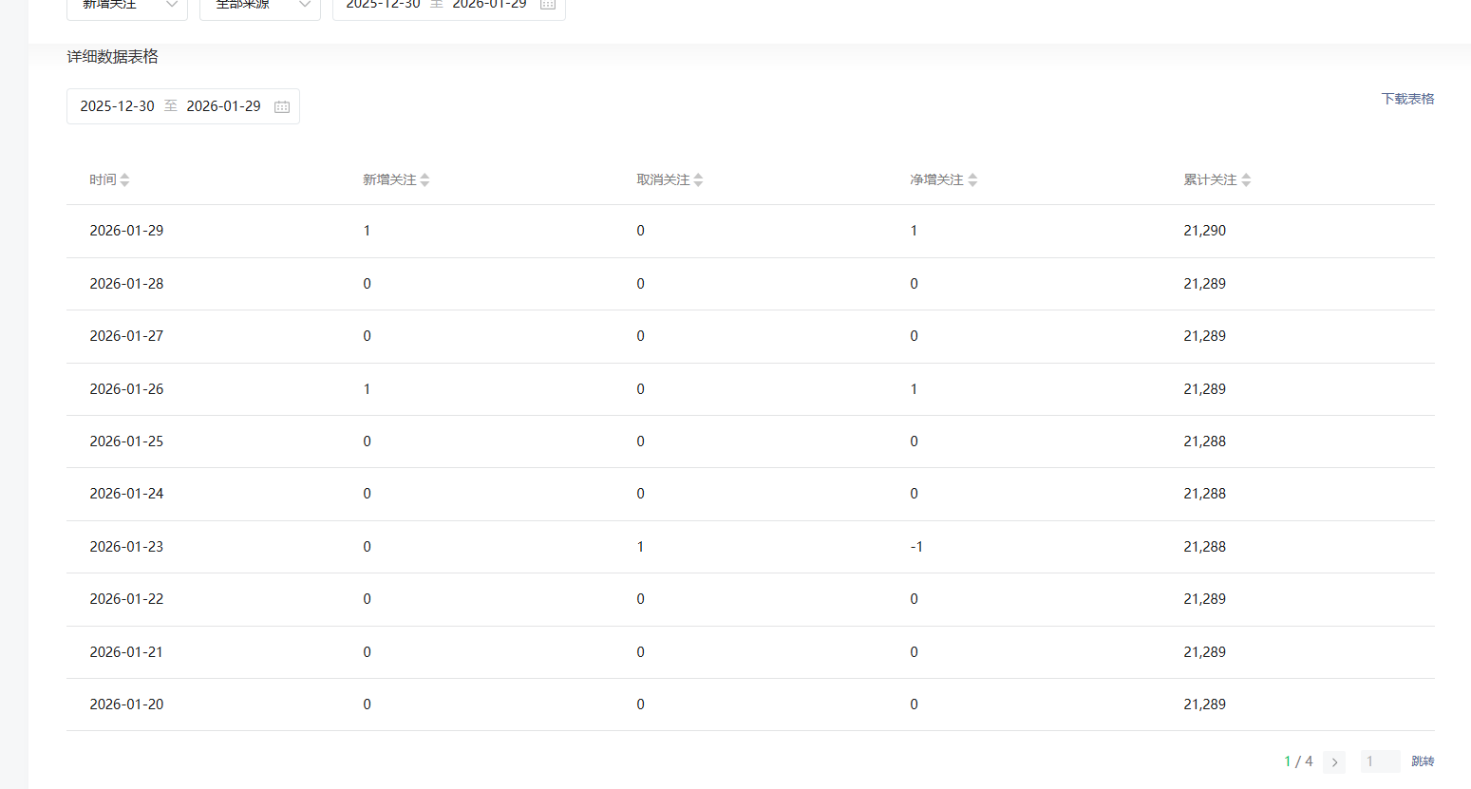Open the top date range picker

point(436,6)
